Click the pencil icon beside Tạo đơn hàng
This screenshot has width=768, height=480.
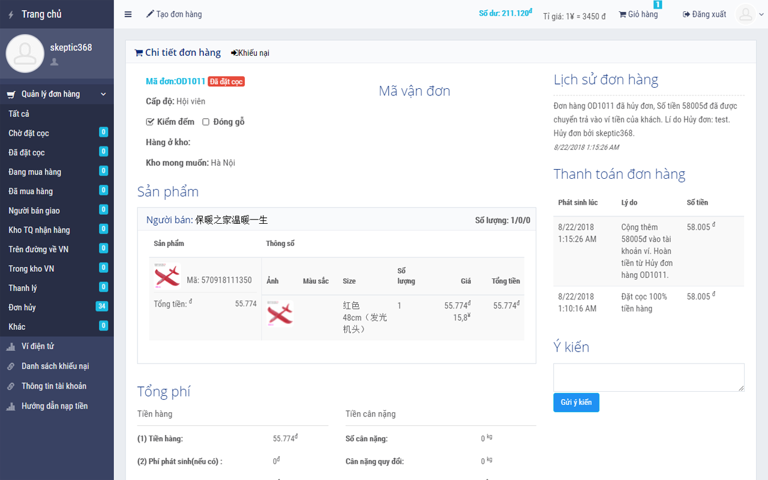click(x=150, y=14)
